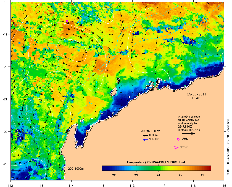Click the longitude axis label 112

click(x=11, y=186)
